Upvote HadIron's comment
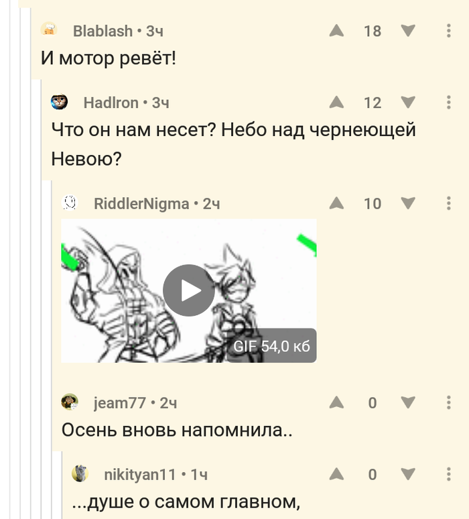The image size is (469, 519). click(336, 103)
